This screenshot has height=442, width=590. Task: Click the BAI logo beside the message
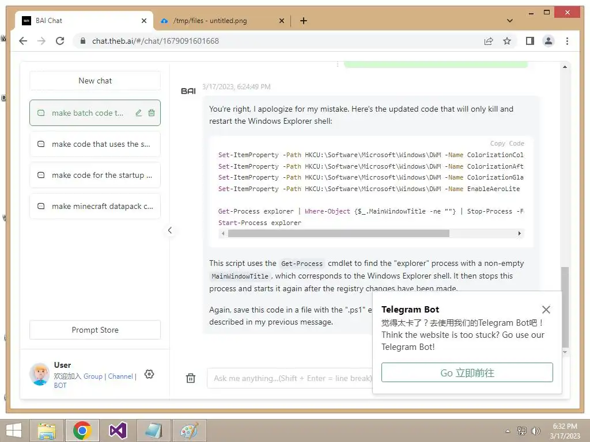188,91
